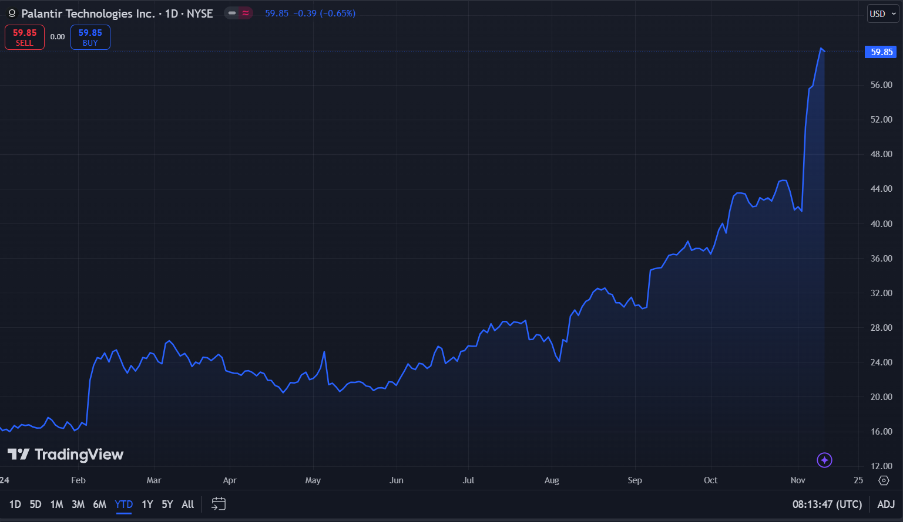Viewport: 903px width, 522px height.
Task: Click the May label on time axis
Action: (313, 480)
